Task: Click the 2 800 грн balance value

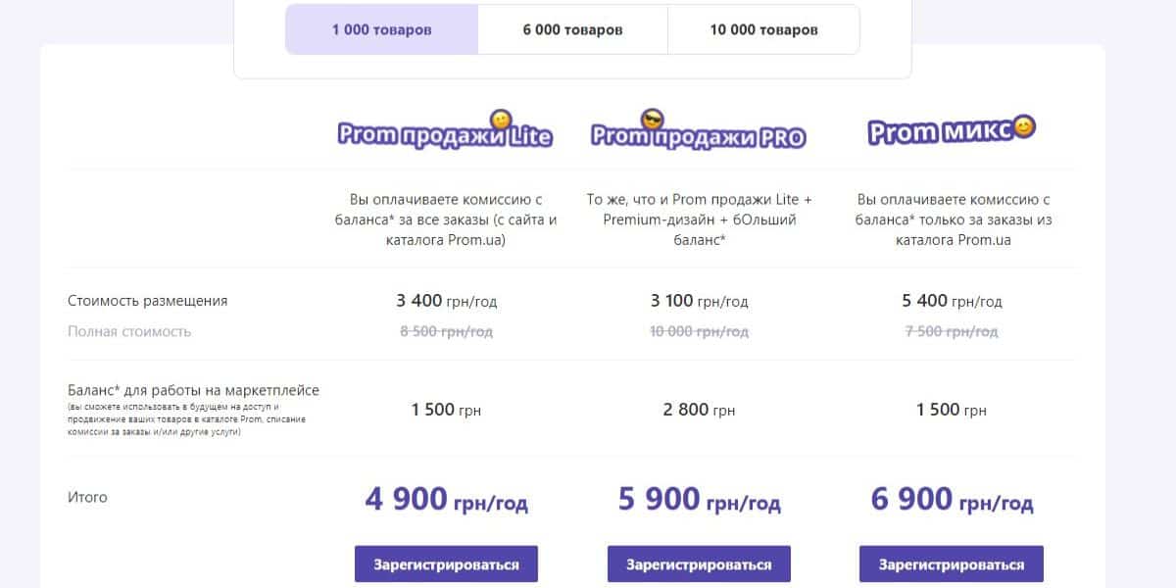Action: pos(699,410)
